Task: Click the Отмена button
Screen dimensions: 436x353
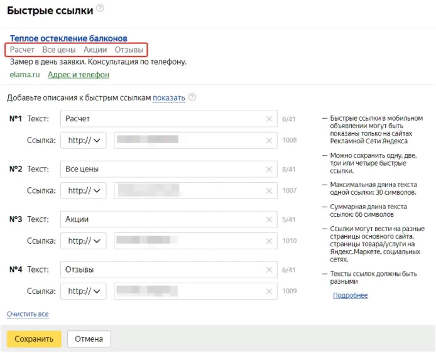Action: coord(89,339)
